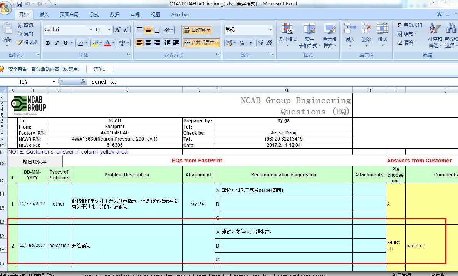Image resolution: width=458 pixels, height=276 pixels.
Task: Apply accounting currency number format icon
Action: point(229,43)
